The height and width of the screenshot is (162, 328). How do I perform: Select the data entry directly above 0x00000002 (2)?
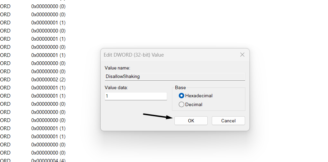[x=48, y=72]
